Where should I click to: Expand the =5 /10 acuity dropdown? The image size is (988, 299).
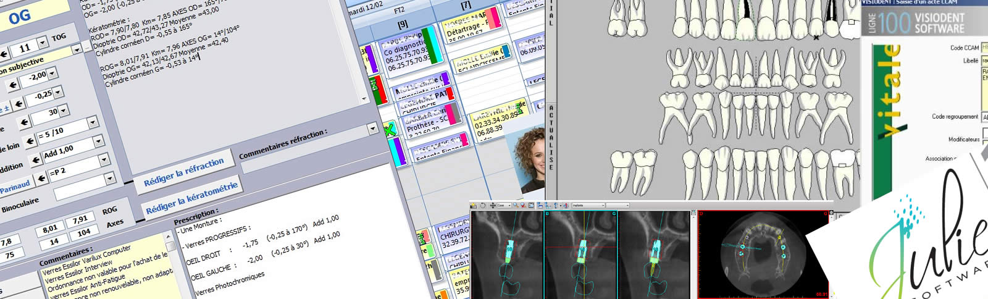[x=93, y=122]
